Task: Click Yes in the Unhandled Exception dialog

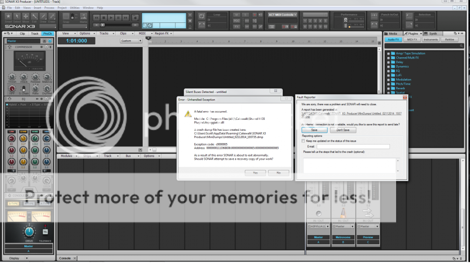Action: (x=255, y=172)
